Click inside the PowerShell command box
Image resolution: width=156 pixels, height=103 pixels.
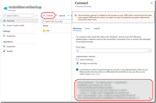click(x=114, y=90)
